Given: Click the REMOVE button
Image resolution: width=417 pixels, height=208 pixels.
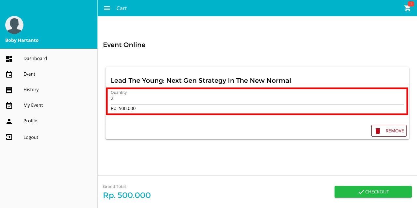Looking at the screenshot, I should [389, 131].
